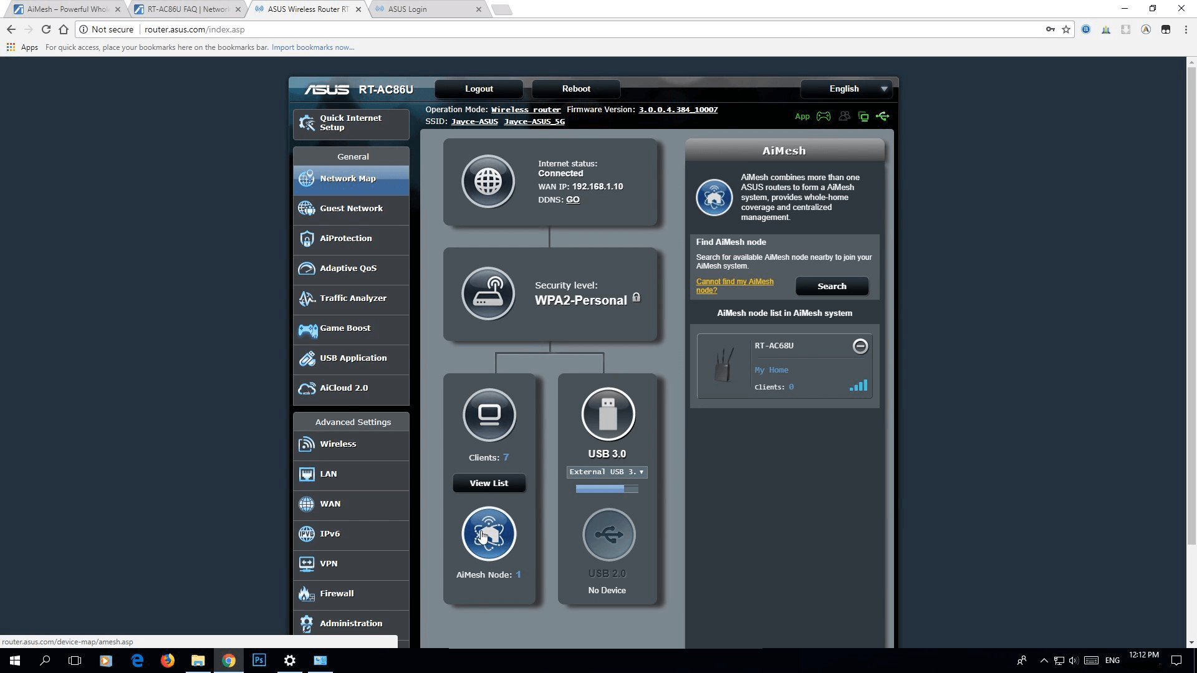
Task: Click the My Home node location
Action: 771,370
